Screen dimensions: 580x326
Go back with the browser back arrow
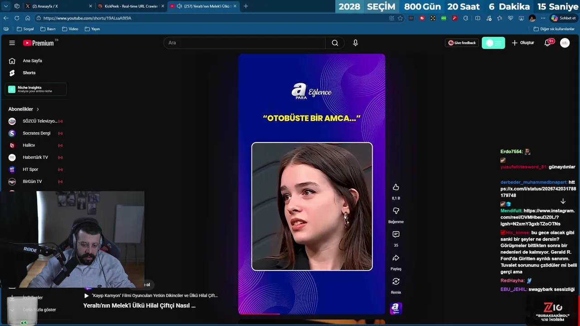pos(6,18)
